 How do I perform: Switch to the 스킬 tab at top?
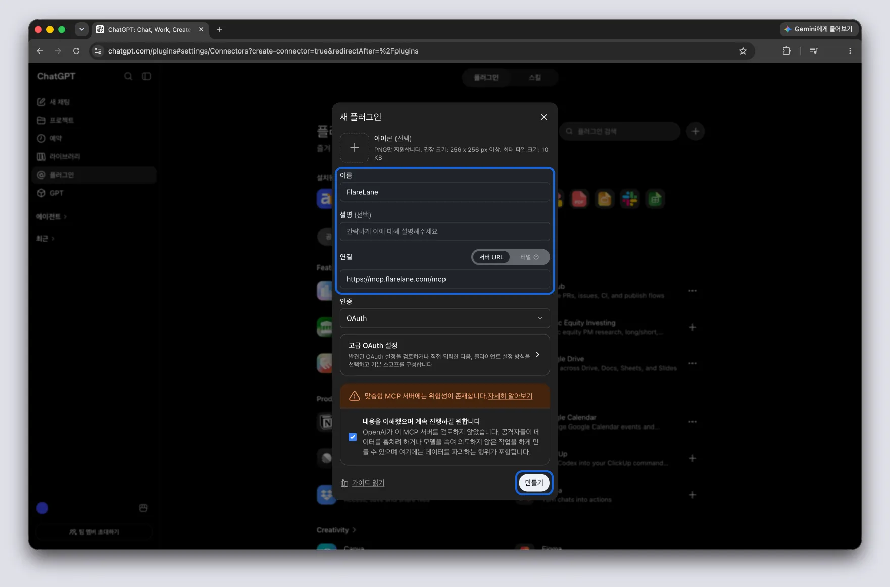coord(534,77)
